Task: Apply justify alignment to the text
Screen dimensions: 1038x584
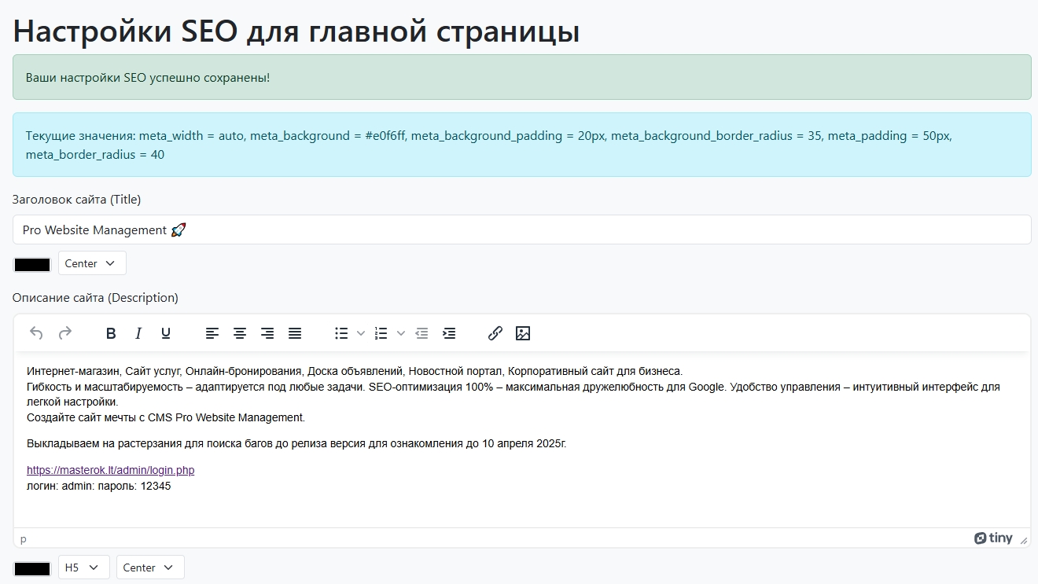Action: pos(295,333)
